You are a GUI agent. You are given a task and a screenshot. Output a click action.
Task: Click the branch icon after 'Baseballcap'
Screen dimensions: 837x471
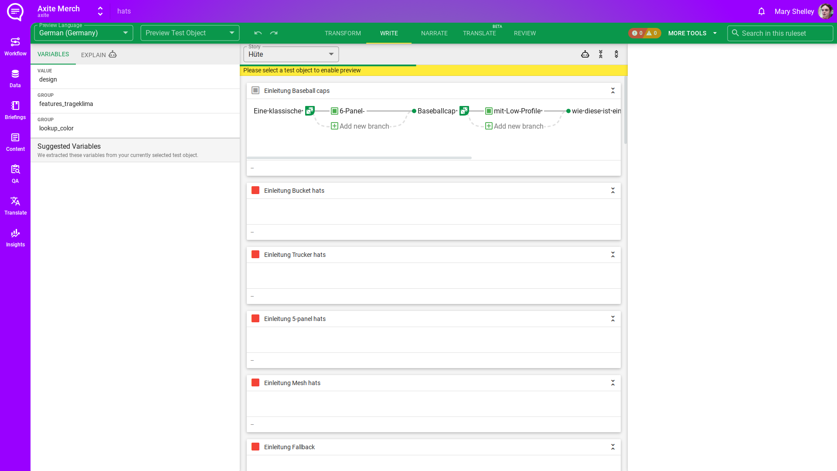[x=464, y=111]
